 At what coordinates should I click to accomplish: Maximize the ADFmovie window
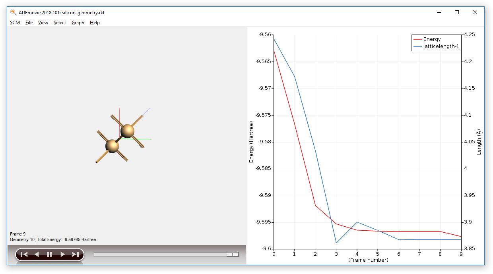[457, 12]
